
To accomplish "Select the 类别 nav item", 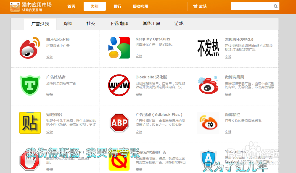I will click(95, 6).
